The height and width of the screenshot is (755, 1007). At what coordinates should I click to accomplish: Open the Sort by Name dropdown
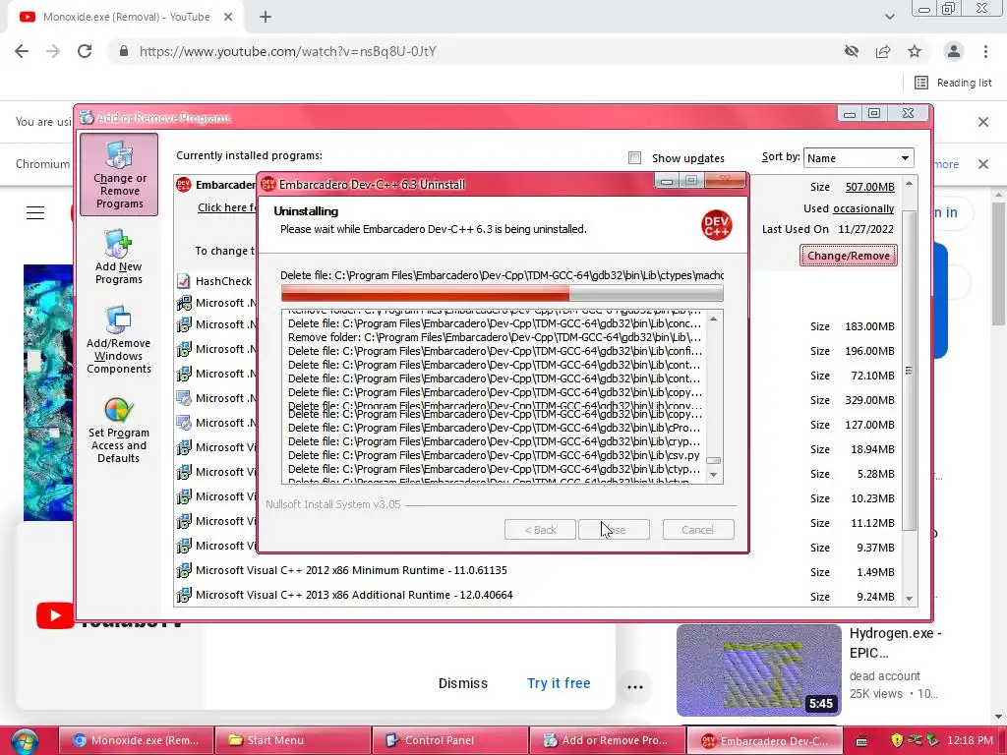tap(858, 158)
